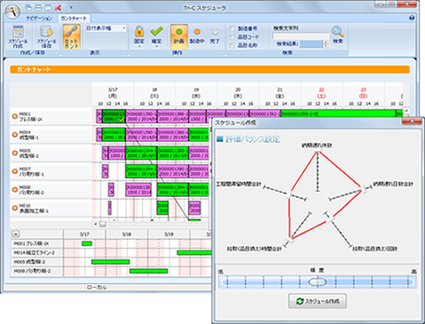Enable the 品目名称 checkbox

pos(232,45)
